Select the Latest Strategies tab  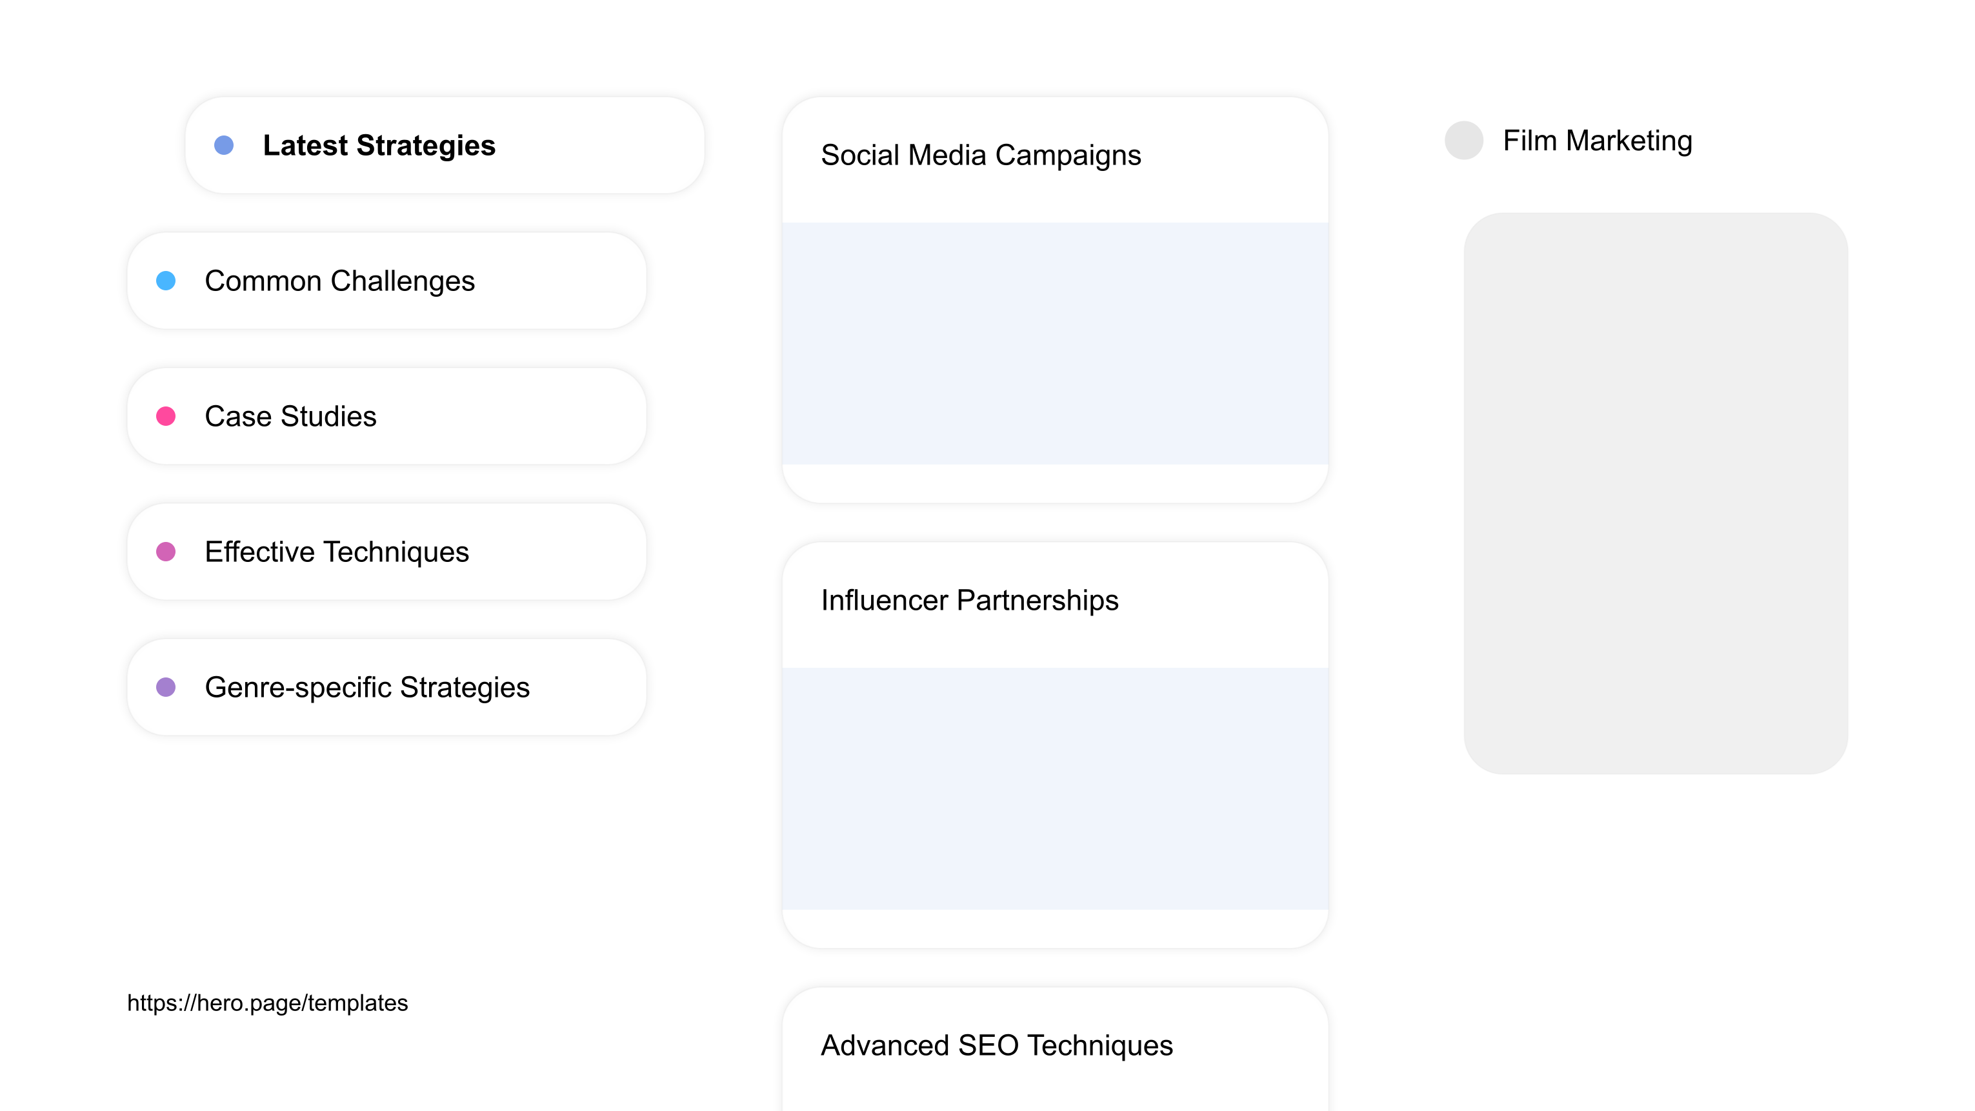(x=445, y=145)
